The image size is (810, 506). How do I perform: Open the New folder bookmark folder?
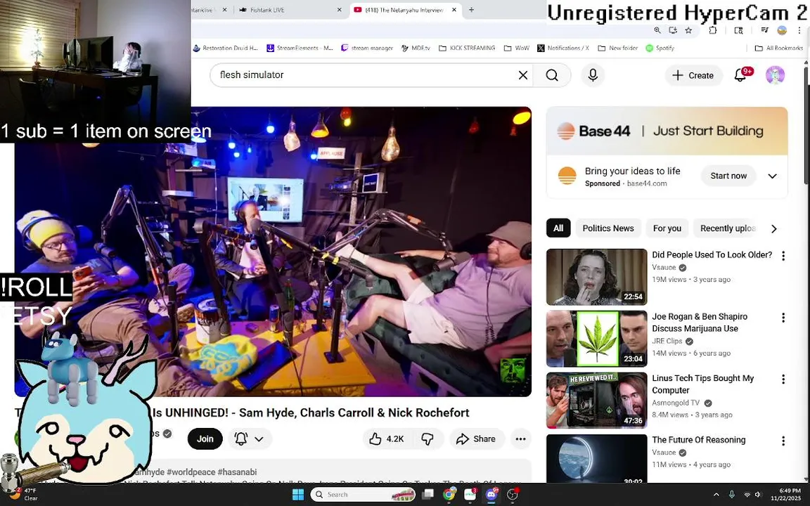coord(618,48)
